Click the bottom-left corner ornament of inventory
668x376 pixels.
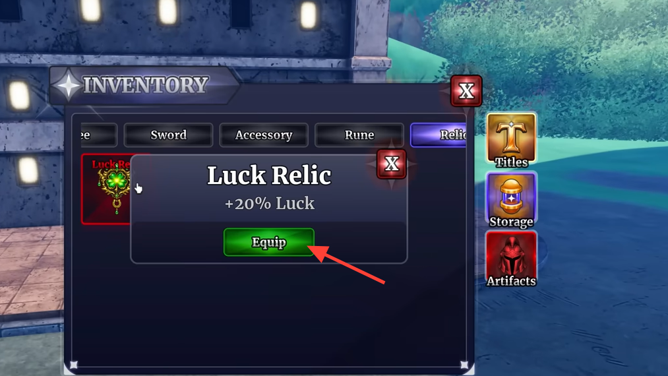tap(74, 365)
